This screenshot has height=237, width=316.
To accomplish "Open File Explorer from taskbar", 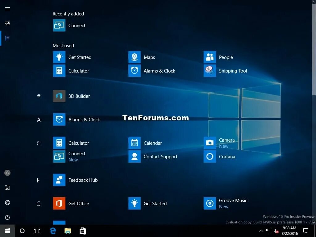I will point(68,231).
